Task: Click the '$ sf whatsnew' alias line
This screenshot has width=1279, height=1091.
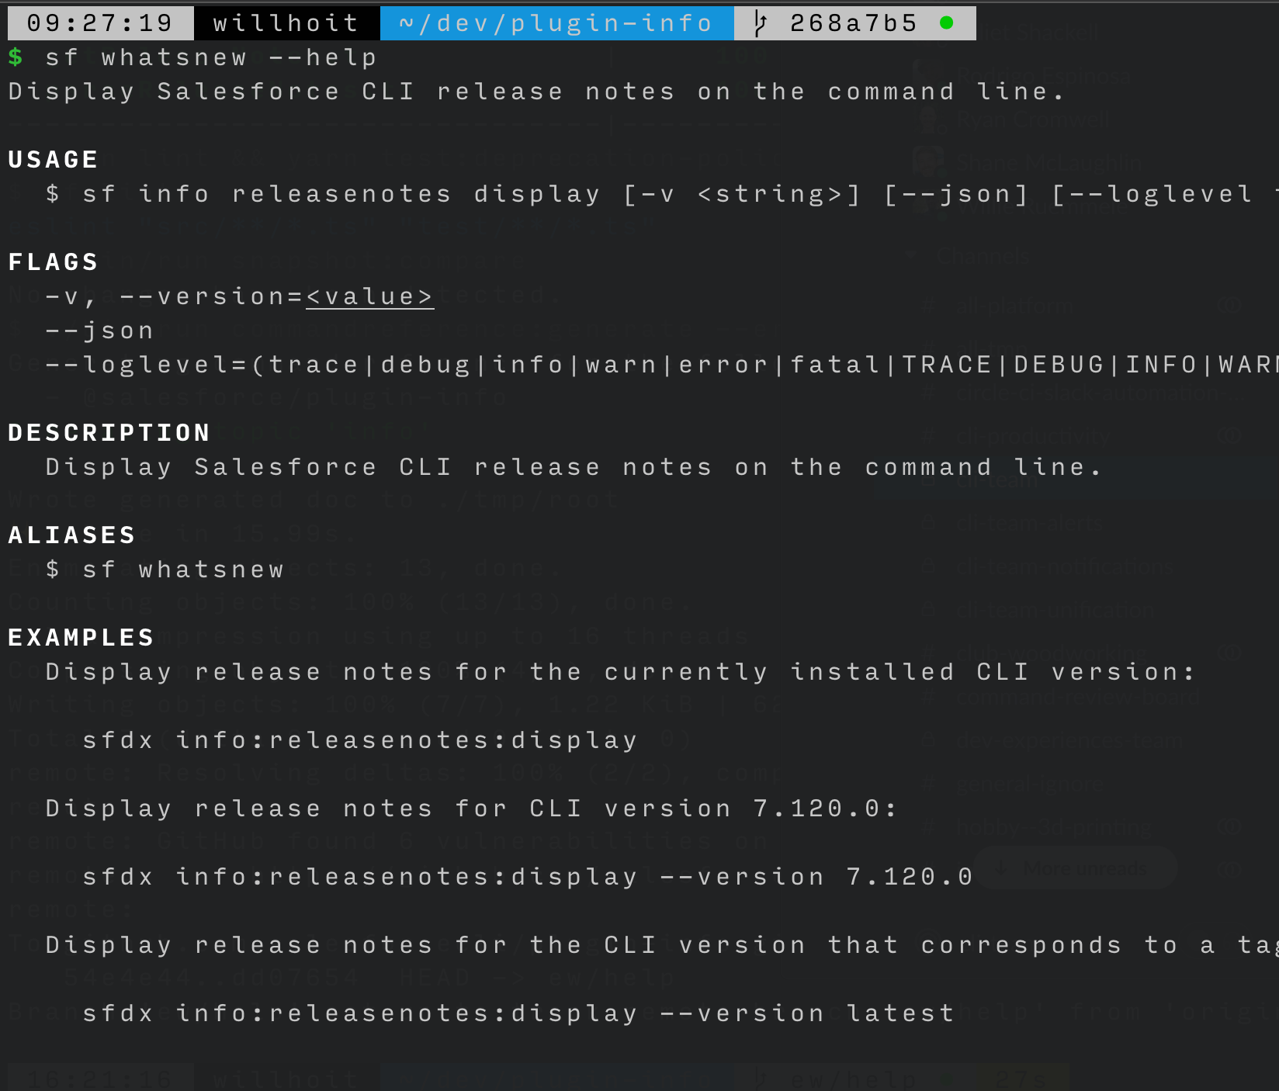Action: (x=165, y=570)
